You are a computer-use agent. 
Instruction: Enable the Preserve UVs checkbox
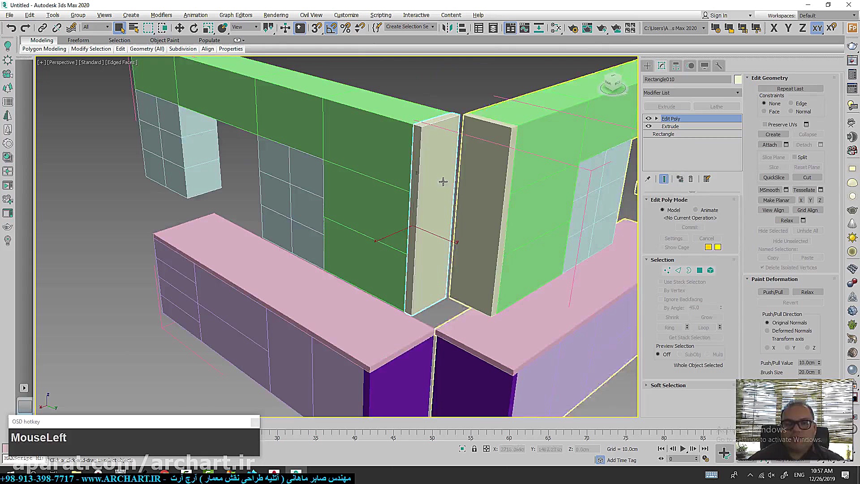click(765, 125)
